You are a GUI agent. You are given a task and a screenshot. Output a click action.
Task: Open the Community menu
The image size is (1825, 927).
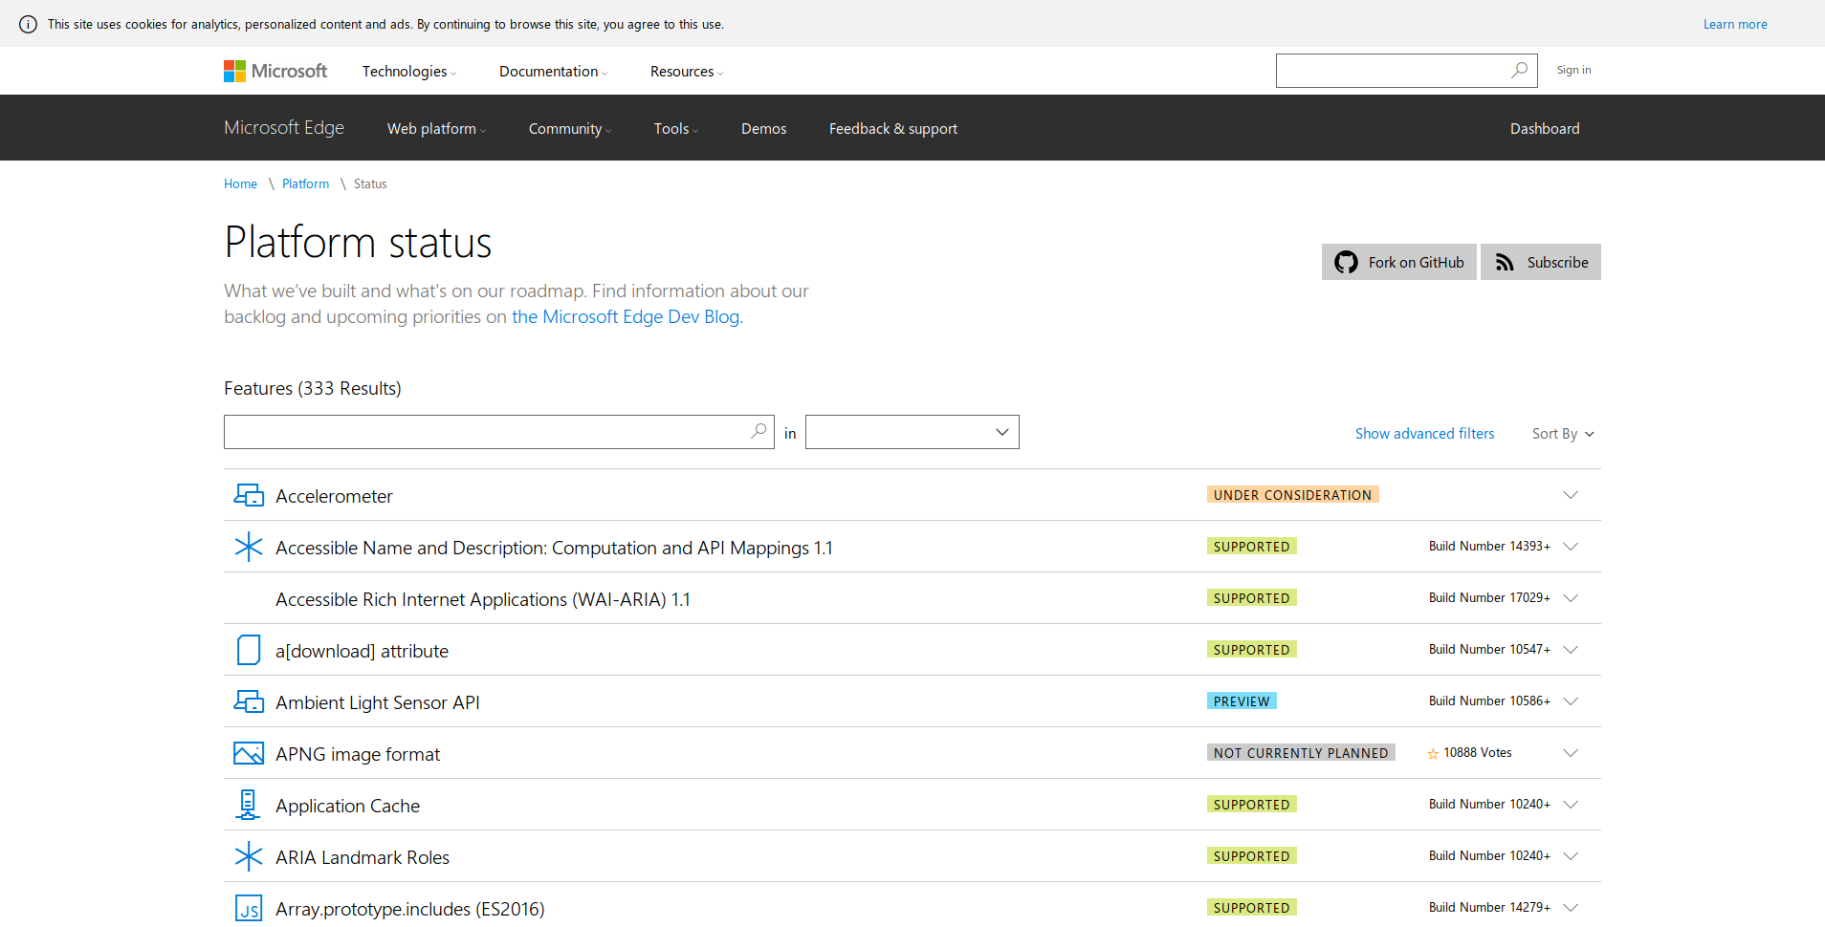click(570, 129)
